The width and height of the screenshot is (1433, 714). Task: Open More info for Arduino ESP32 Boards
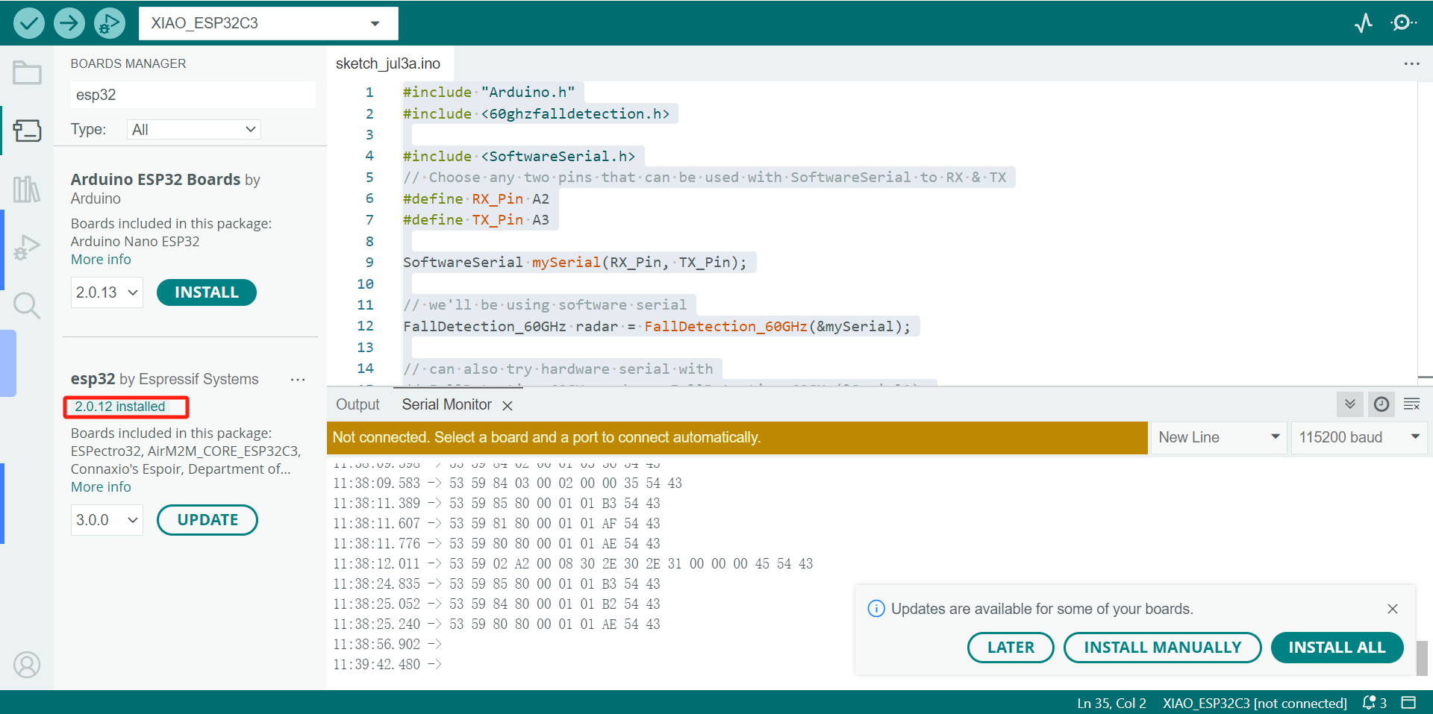pos(101,260)
